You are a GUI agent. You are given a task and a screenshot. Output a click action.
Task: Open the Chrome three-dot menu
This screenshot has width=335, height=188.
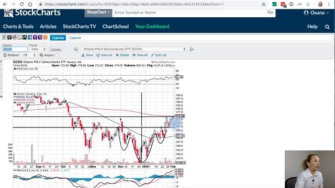pyautogui.click(x=329, y=4)
